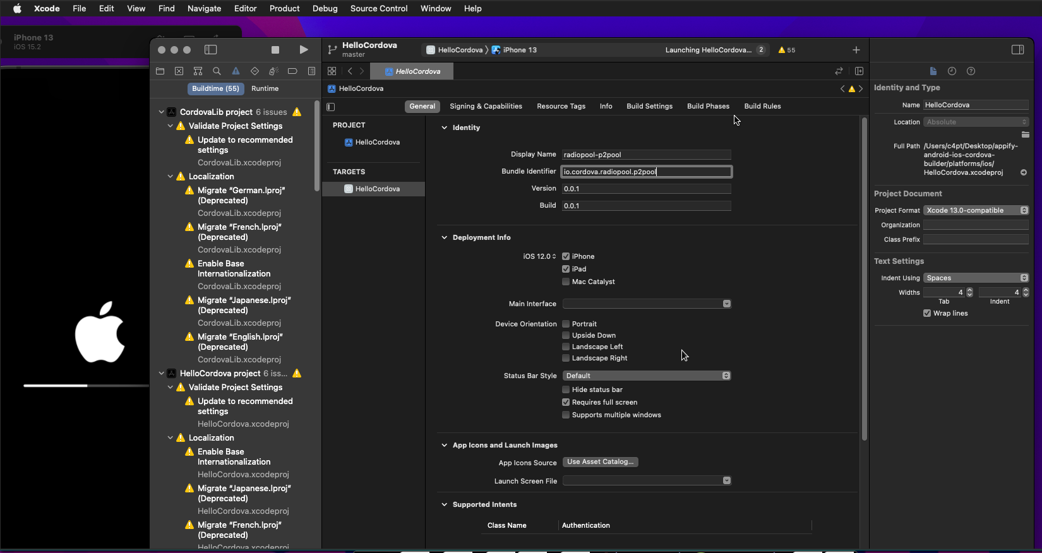
Task: Show the Quick Help inspector
Action: pos(971,71)
